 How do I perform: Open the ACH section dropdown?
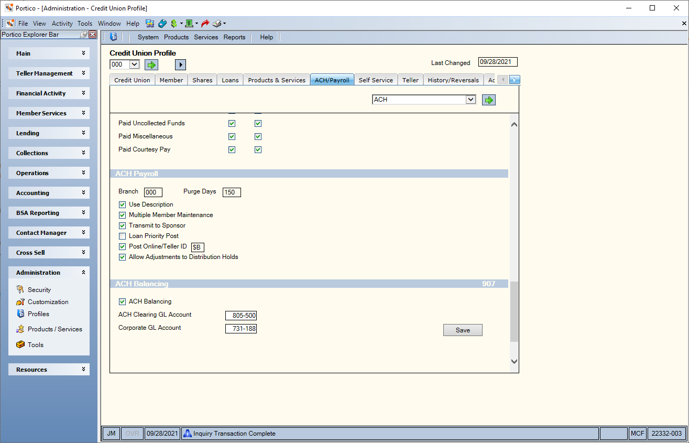pos(424,100)
